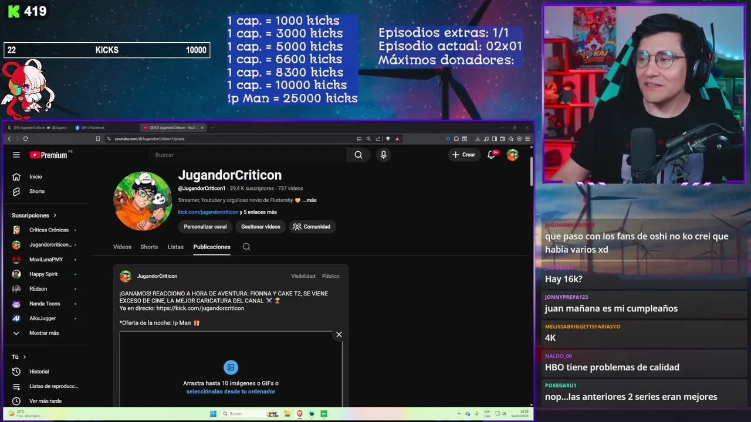Screen dimensions: 751x422
Task: Open the browser downloads icon
Action: tap(478, 139)
